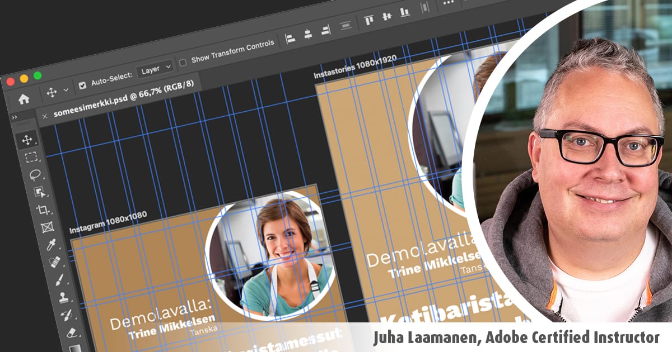Select the Rectangular Marquee tool
Screen dimensions: 672x352
tap(31, 157)
